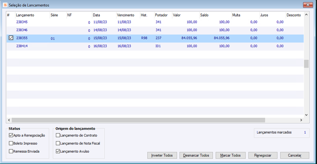Viewport: 317px width, 164px height.
Task: Click the vertical scrollbar up arrow
Action: (306, 15)
